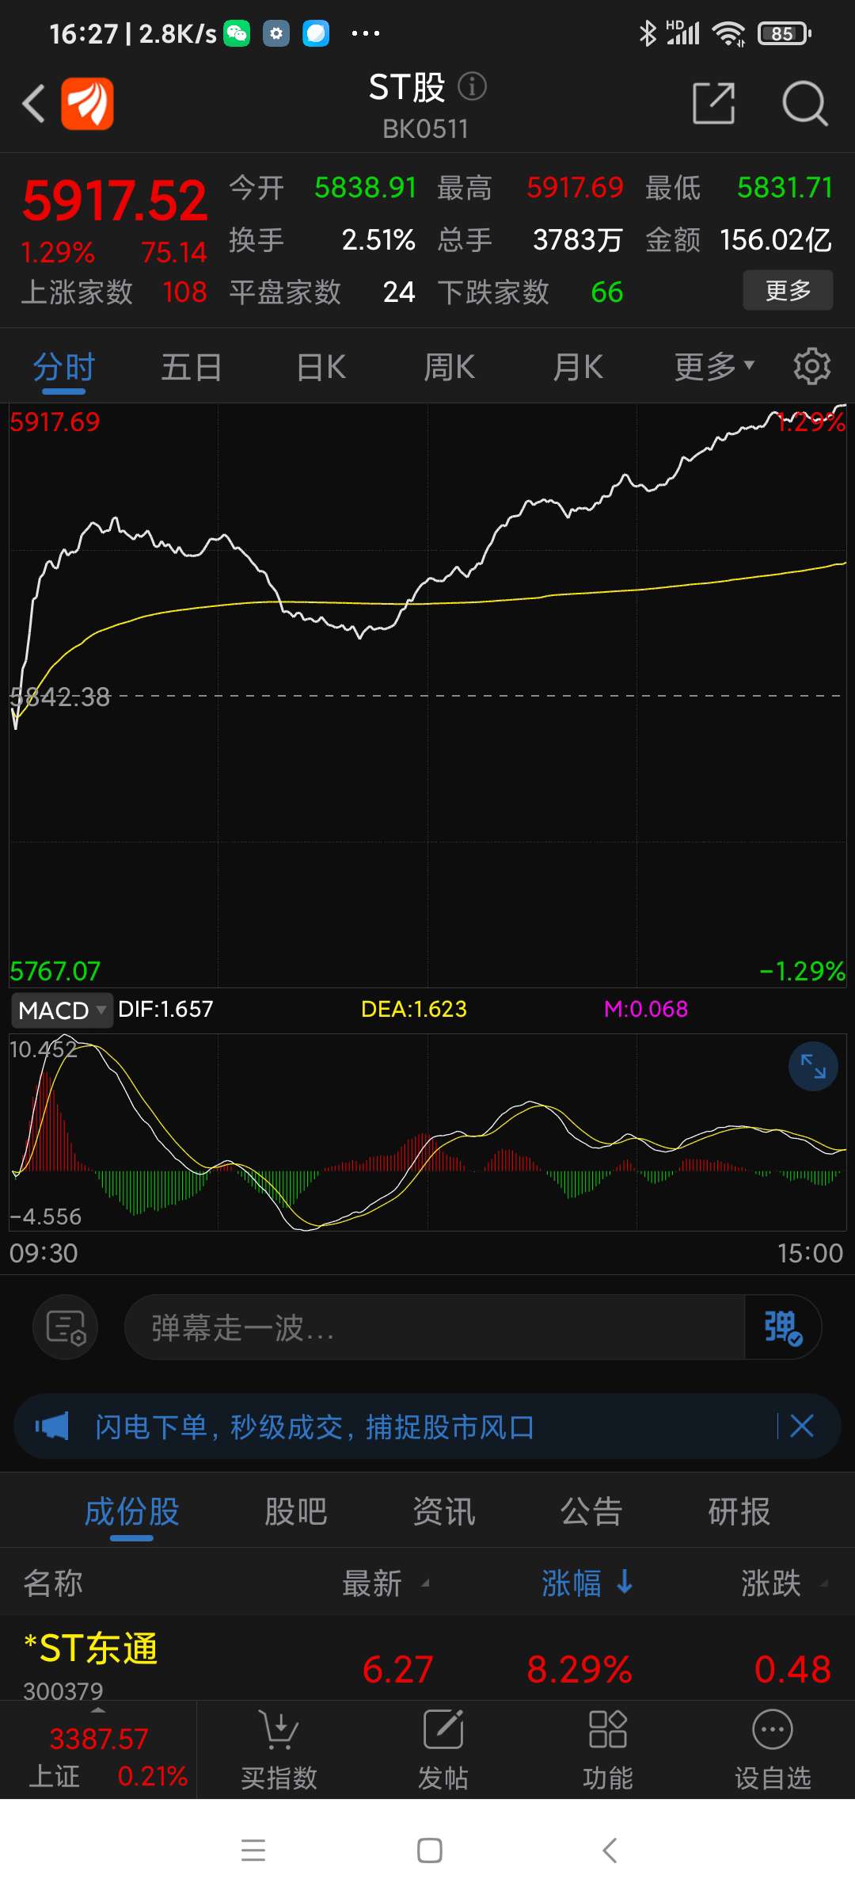This screenshot has height=1902, width=855.
Task: Sort the list by 涨跌 column
Action: coord(784,1583)
